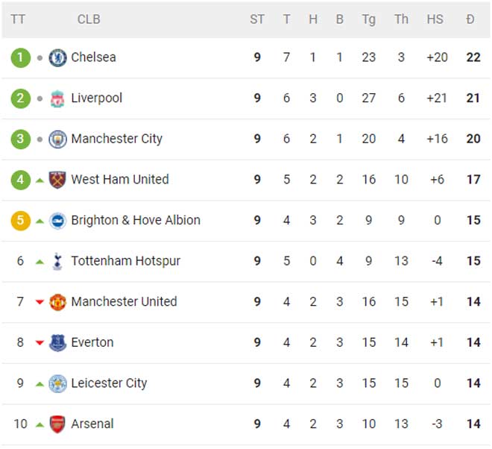Click the Brighton & Hove Albion crest
Image resolution: width=492 pixels, height=449 pixels.
point(57,221)
